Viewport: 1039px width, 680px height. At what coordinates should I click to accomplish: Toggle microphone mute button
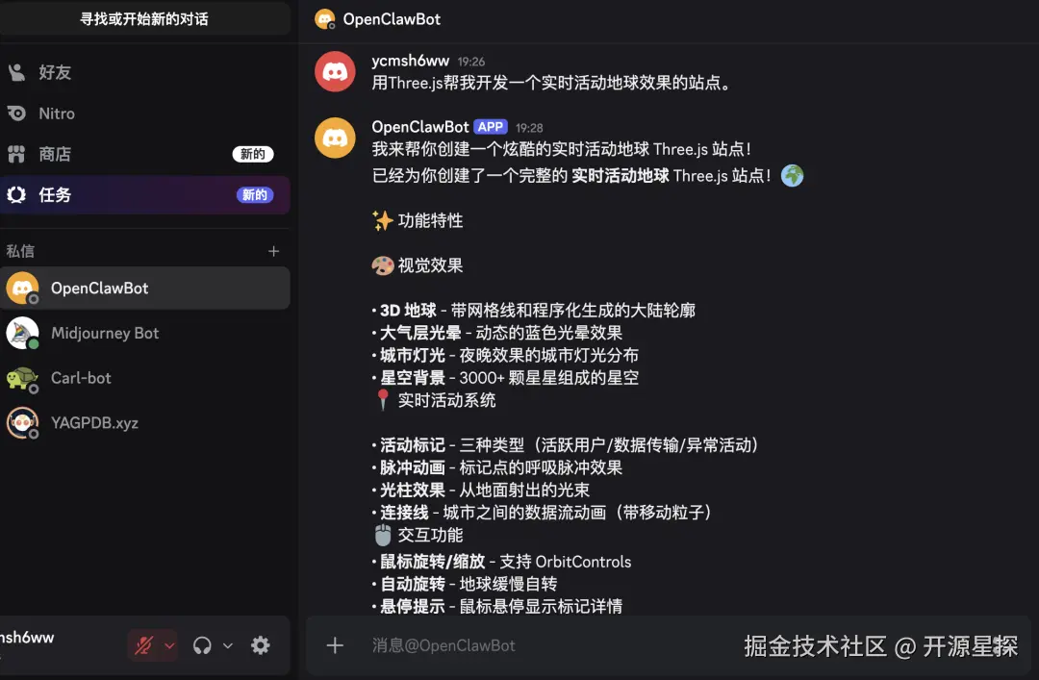pos(143,644)
